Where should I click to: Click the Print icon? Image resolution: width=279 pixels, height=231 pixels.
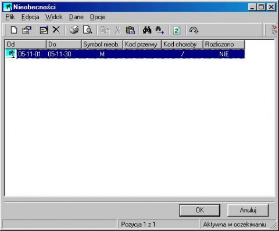pyautogui.click(x=74, y=30)
